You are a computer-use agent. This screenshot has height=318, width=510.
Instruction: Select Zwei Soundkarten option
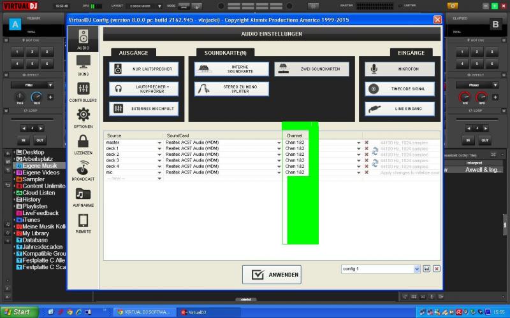point(312,69)
